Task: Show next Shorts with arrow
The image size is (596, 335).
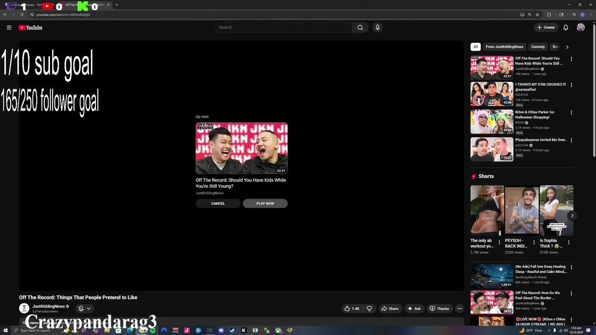Action: tap(572, 215)
